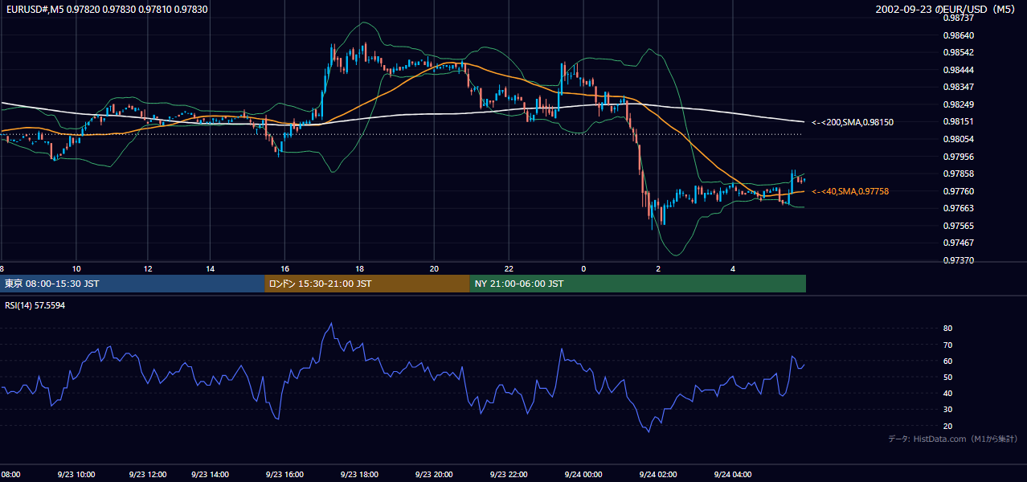Click hour label 14 under the candlestick chart
The width and height of the screenshot is (1027, 482).
pos(210,268)
